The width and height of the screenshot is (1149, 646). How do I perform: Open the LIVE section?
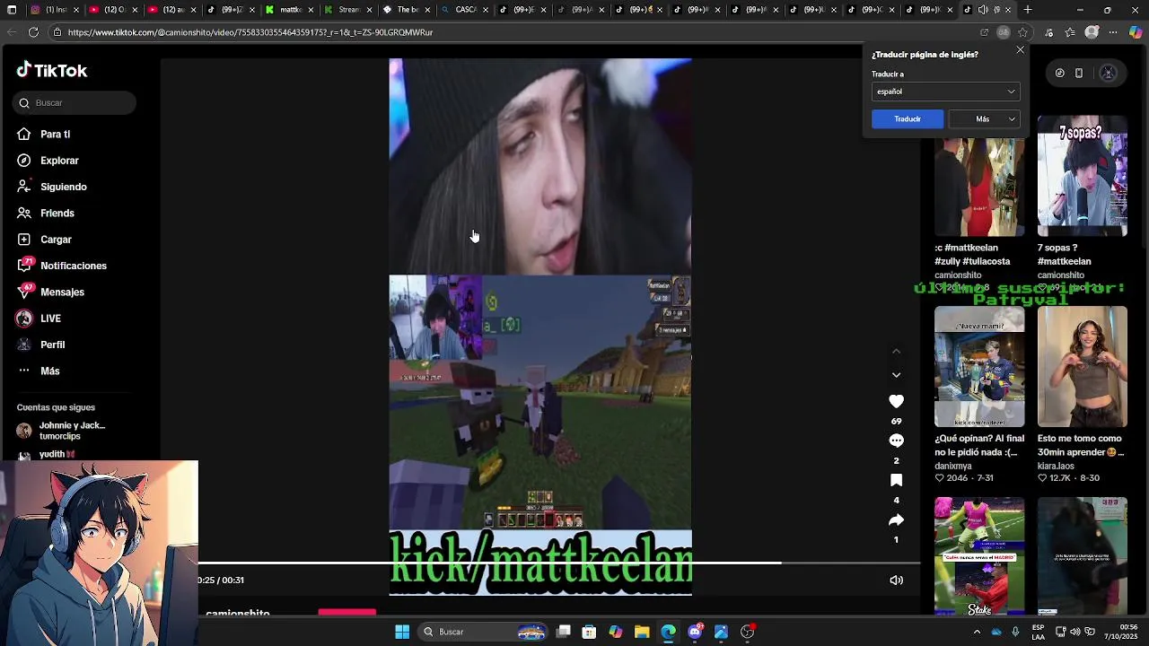50,319
